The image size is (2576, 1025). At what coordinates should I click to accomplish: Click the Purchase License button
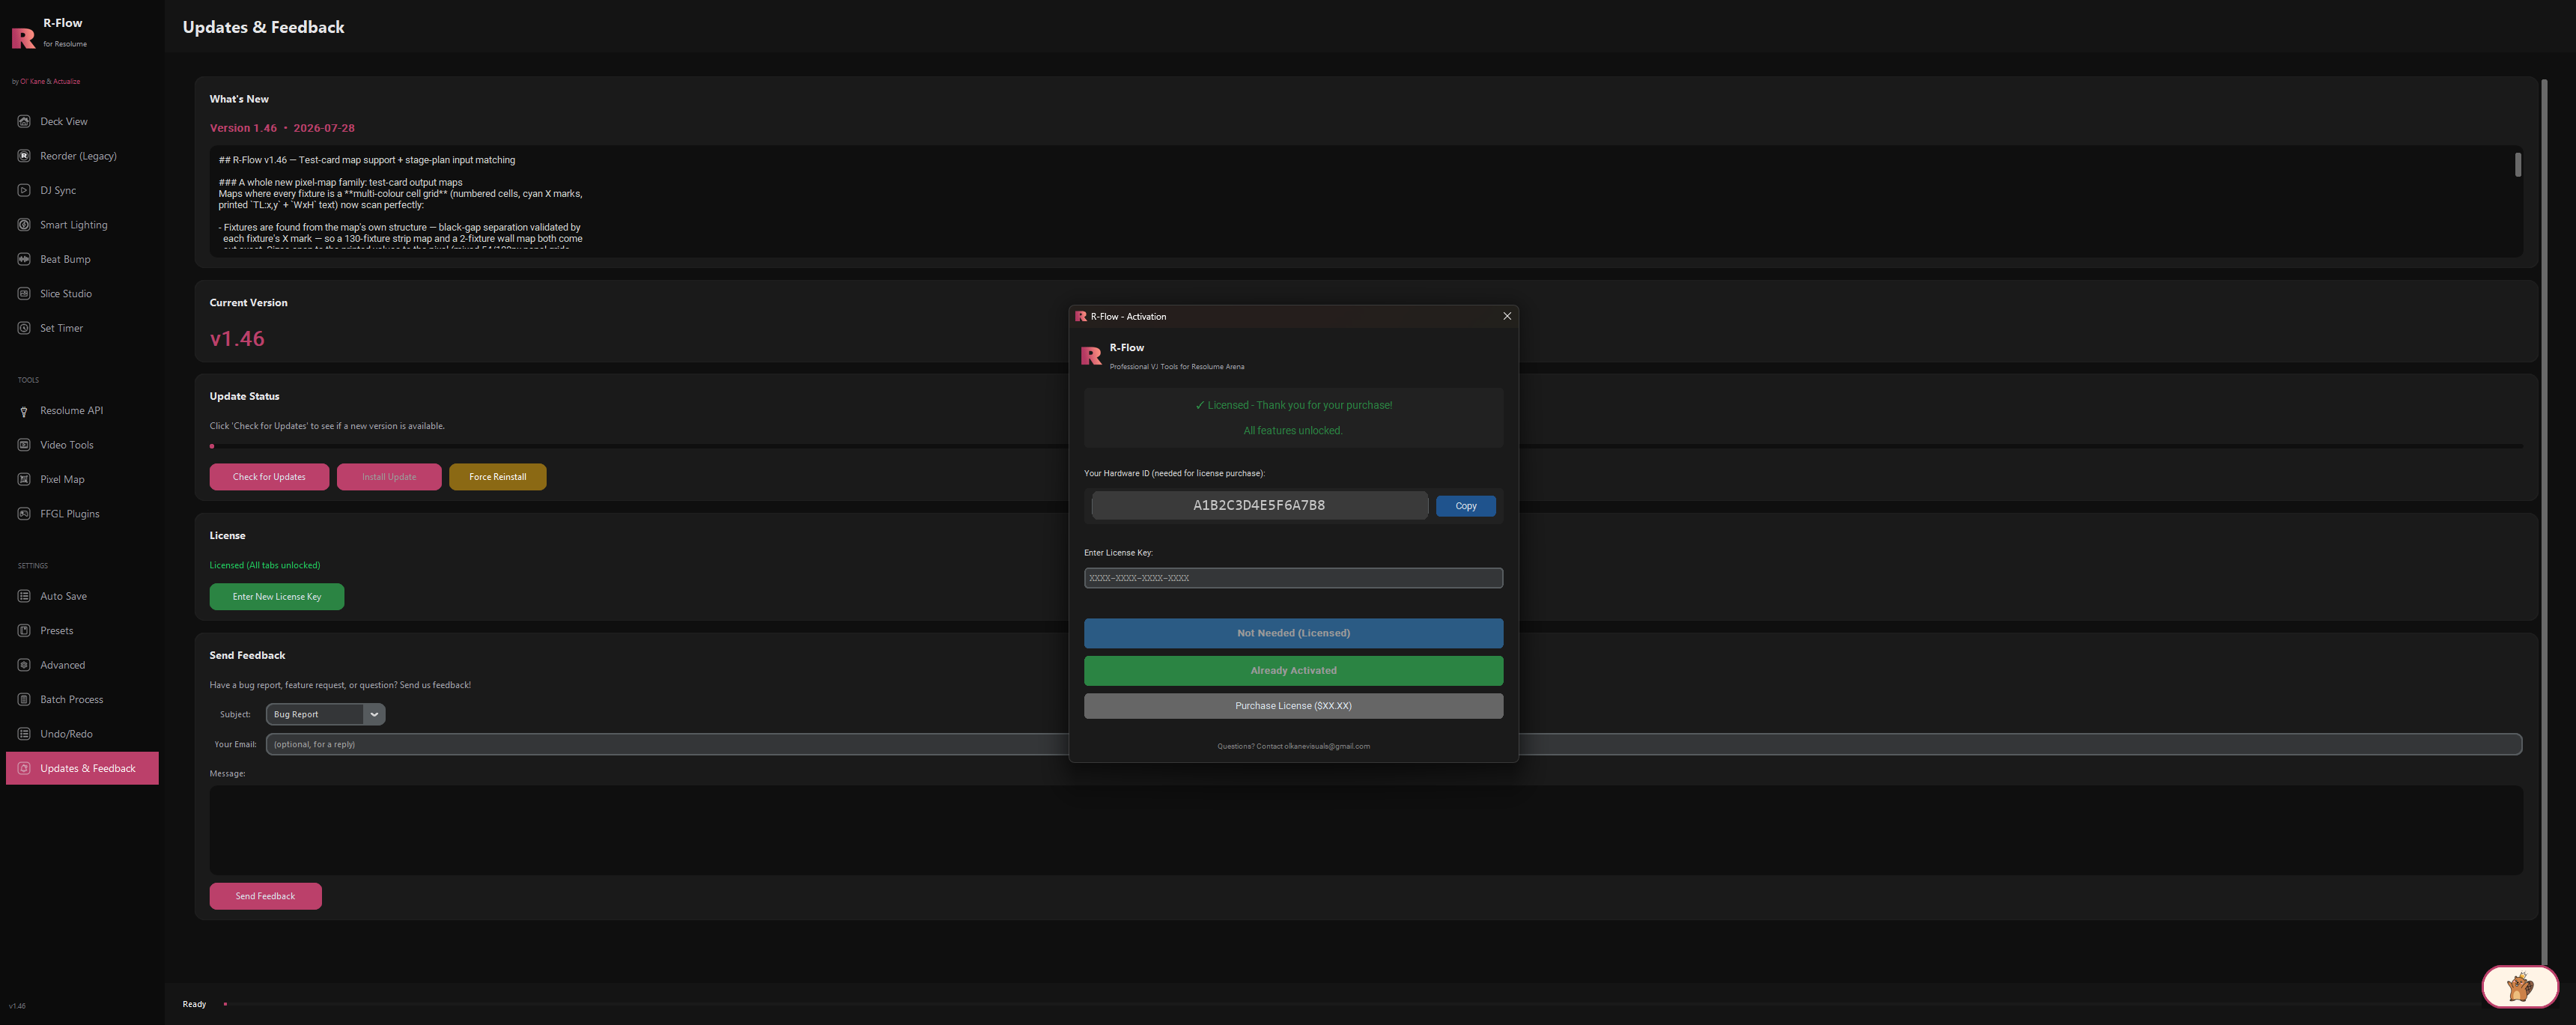[1293, 706]
